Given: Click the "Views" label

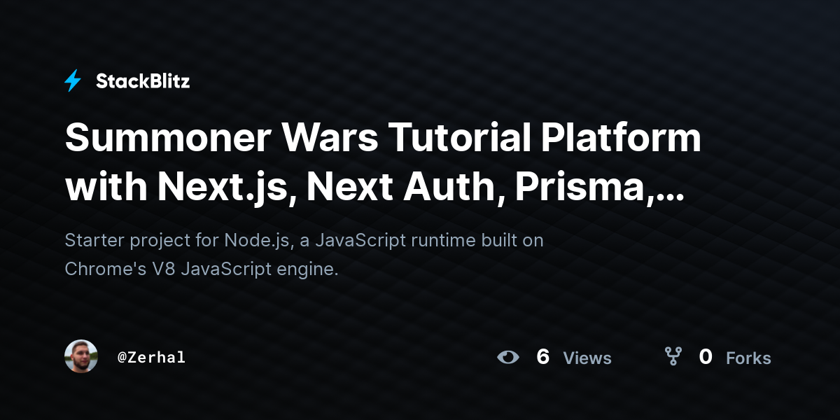Looking at the screenshot, I should [587, 358].
